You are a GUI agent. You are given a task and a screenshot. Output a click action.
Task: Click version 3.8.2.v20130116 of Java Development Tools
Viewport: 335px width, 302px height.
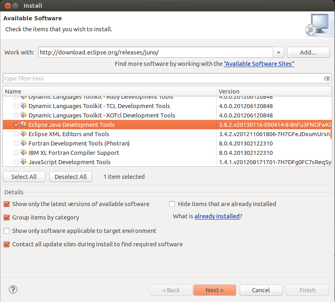[275, 124]
